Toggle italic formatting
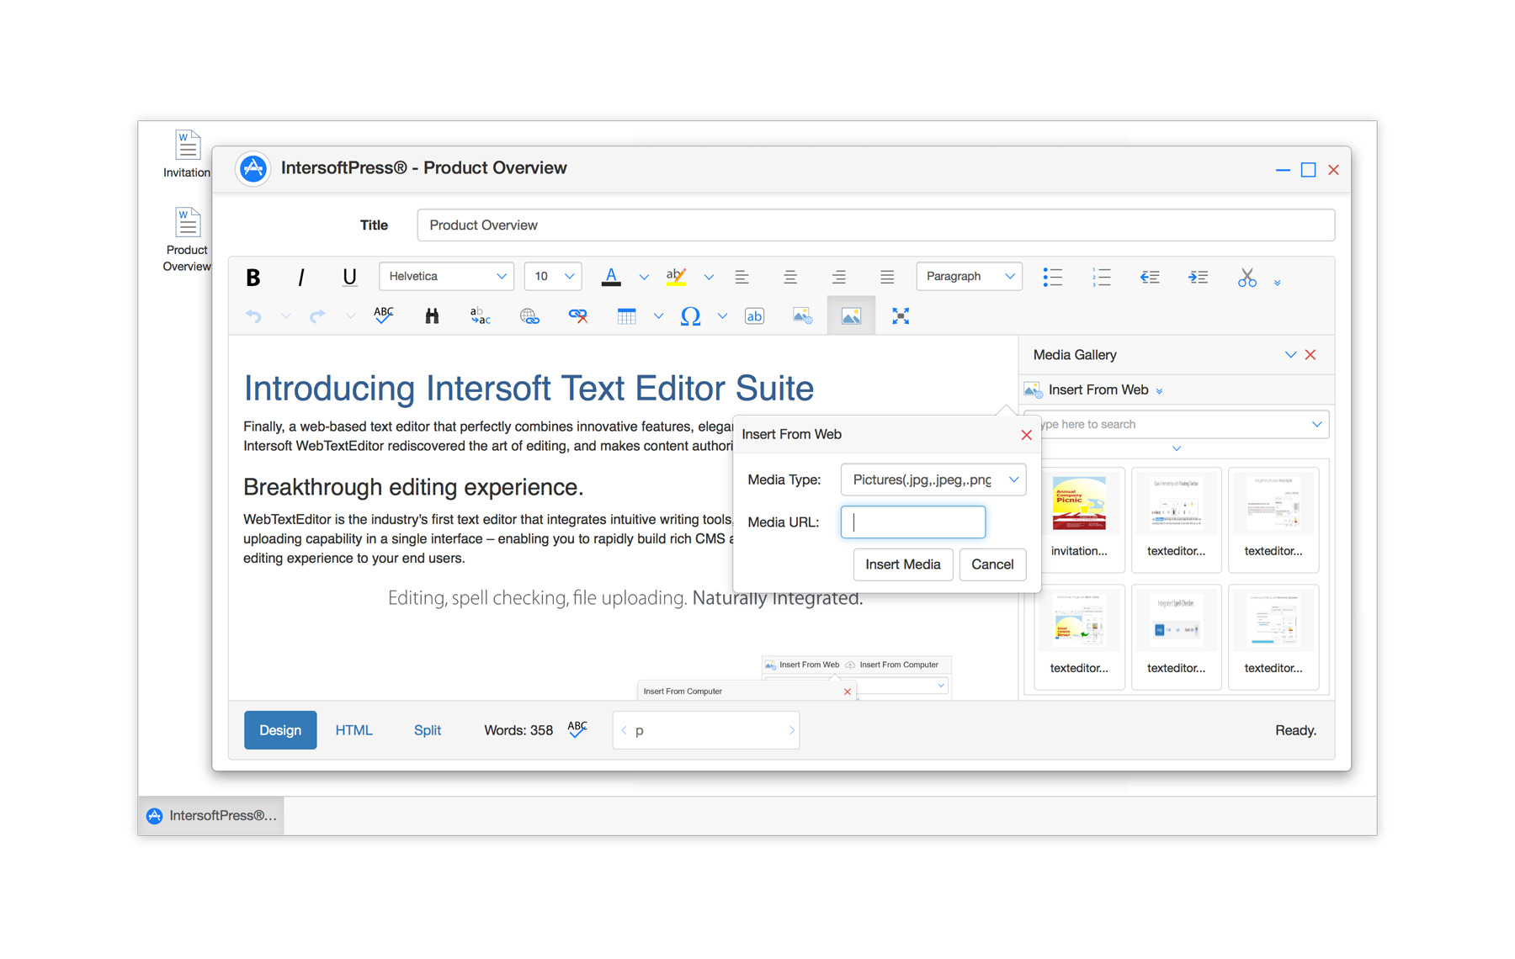This screenshot has width=1515, height=959. [x=300, y=277]
